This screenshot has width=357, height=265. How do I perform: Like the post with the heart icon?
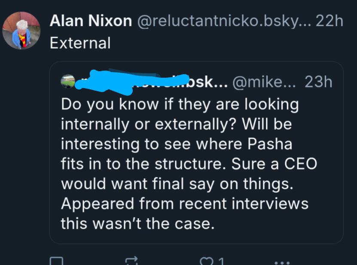coord(207,261)
